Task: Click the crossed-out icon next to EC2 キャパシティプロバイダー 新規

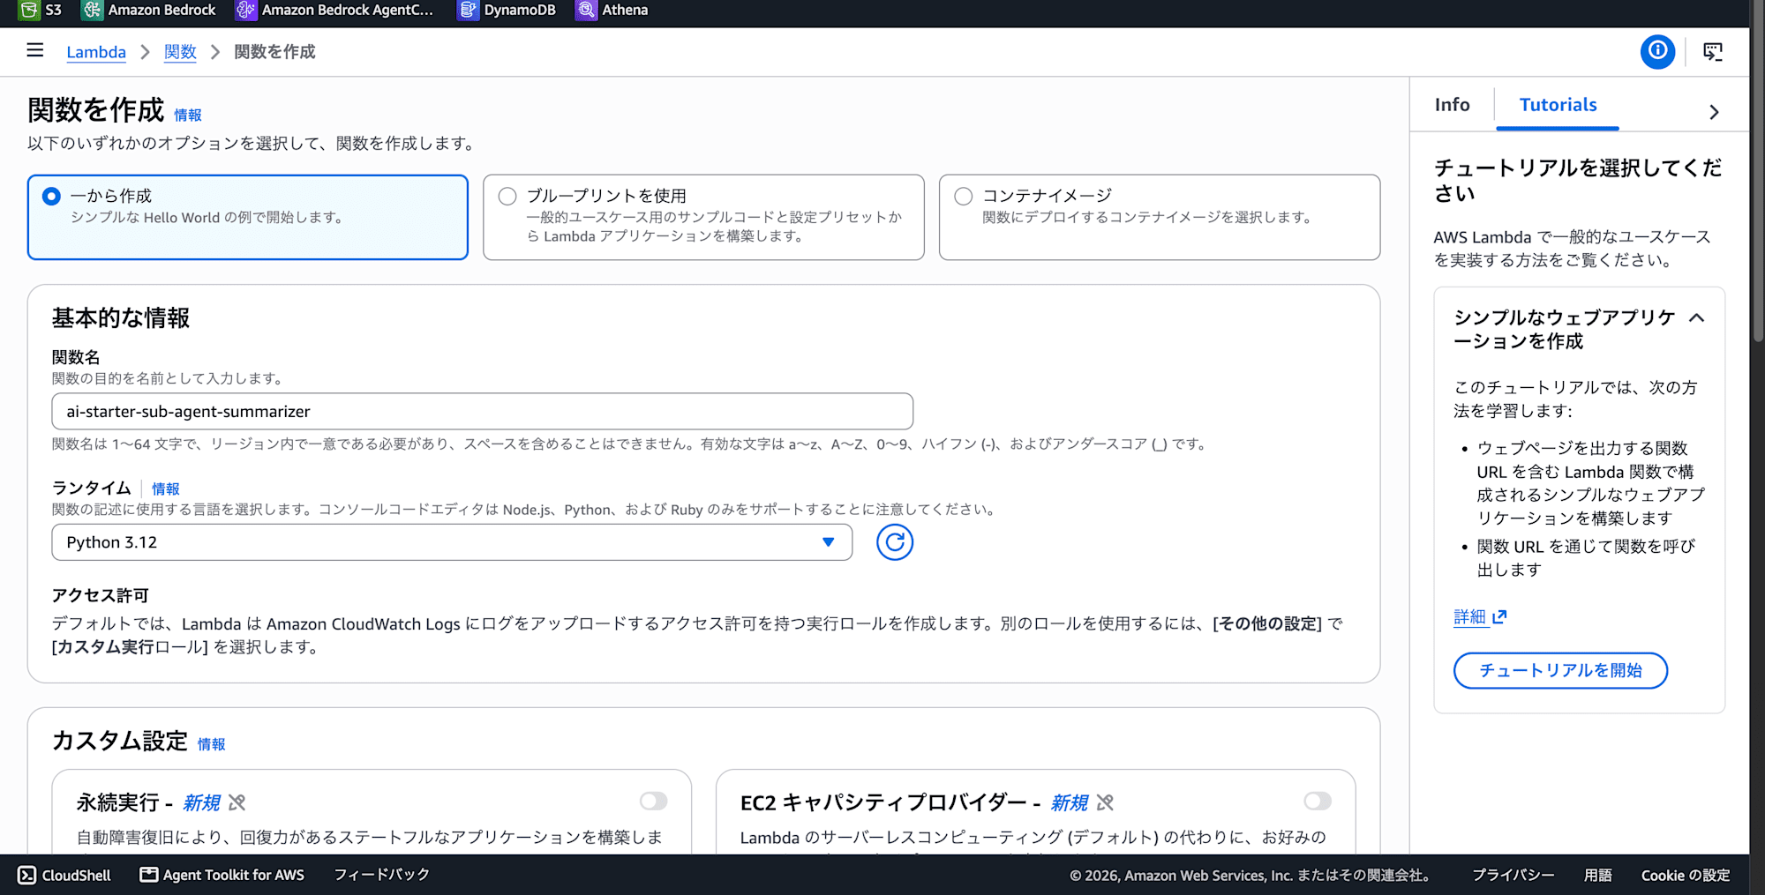Action: [x=1105, y=802]
